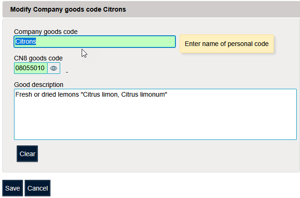Click the "Enter name of personal code" tooltip
This screenshot has height=198, width=300.
(x=227, y=44)
